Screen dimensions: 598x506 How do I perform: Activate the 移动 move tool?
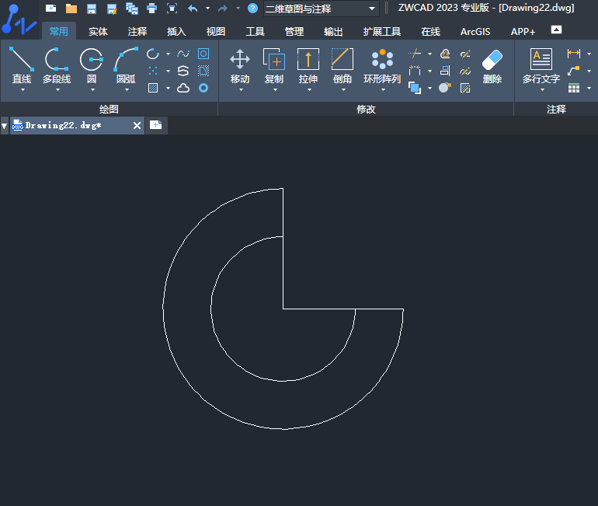pyautogui.click(x=240, y=65)
